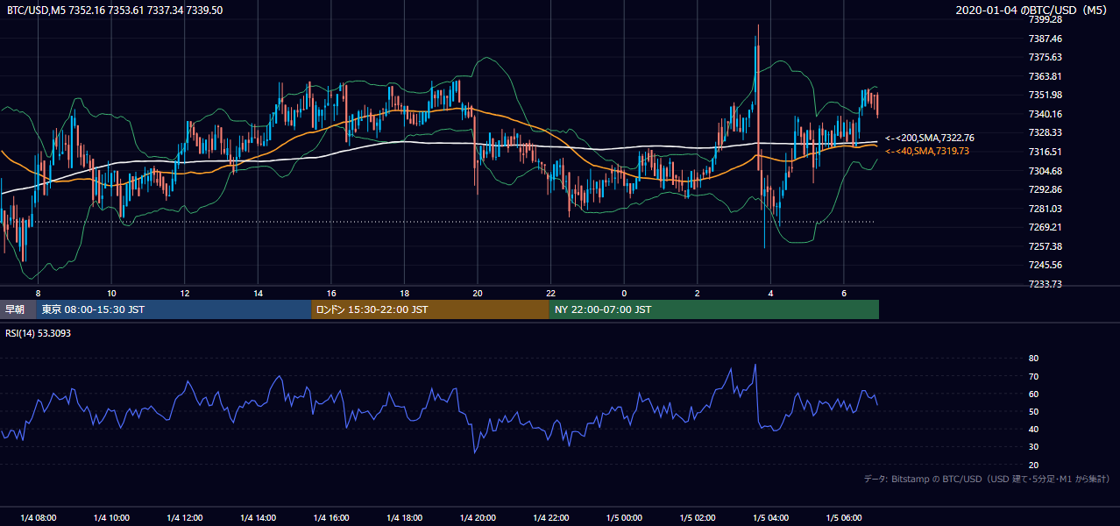Image resolution: width=1120 pixels, height=526 pixels.
Task: Click the 1/4 22:00 time label
Action: point(550,518)
